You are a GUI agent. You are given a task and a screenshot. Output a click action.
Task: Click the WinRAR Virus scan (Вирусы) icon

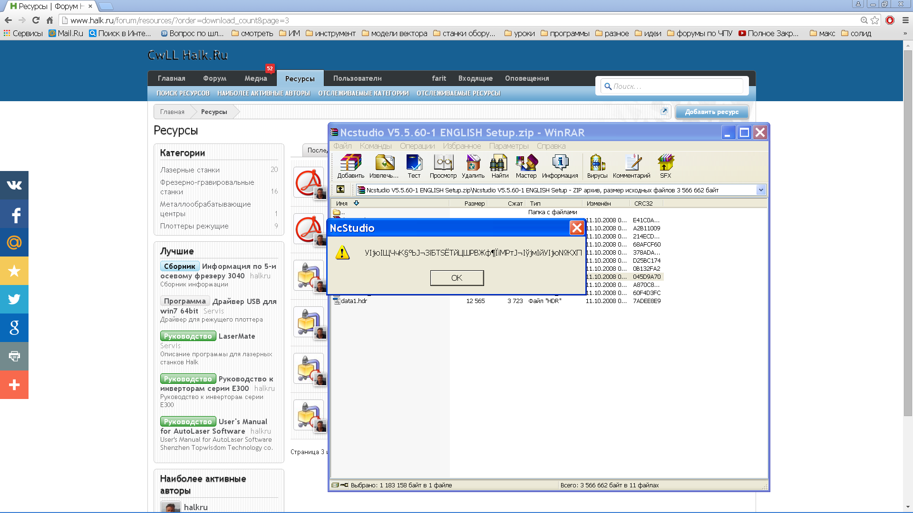[x=597, y=166]
